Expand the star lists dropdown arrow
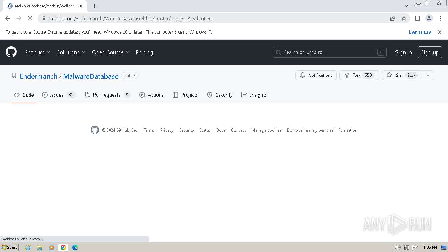The height and width of the screenshot is (252, 448). [x=428, y=75]
